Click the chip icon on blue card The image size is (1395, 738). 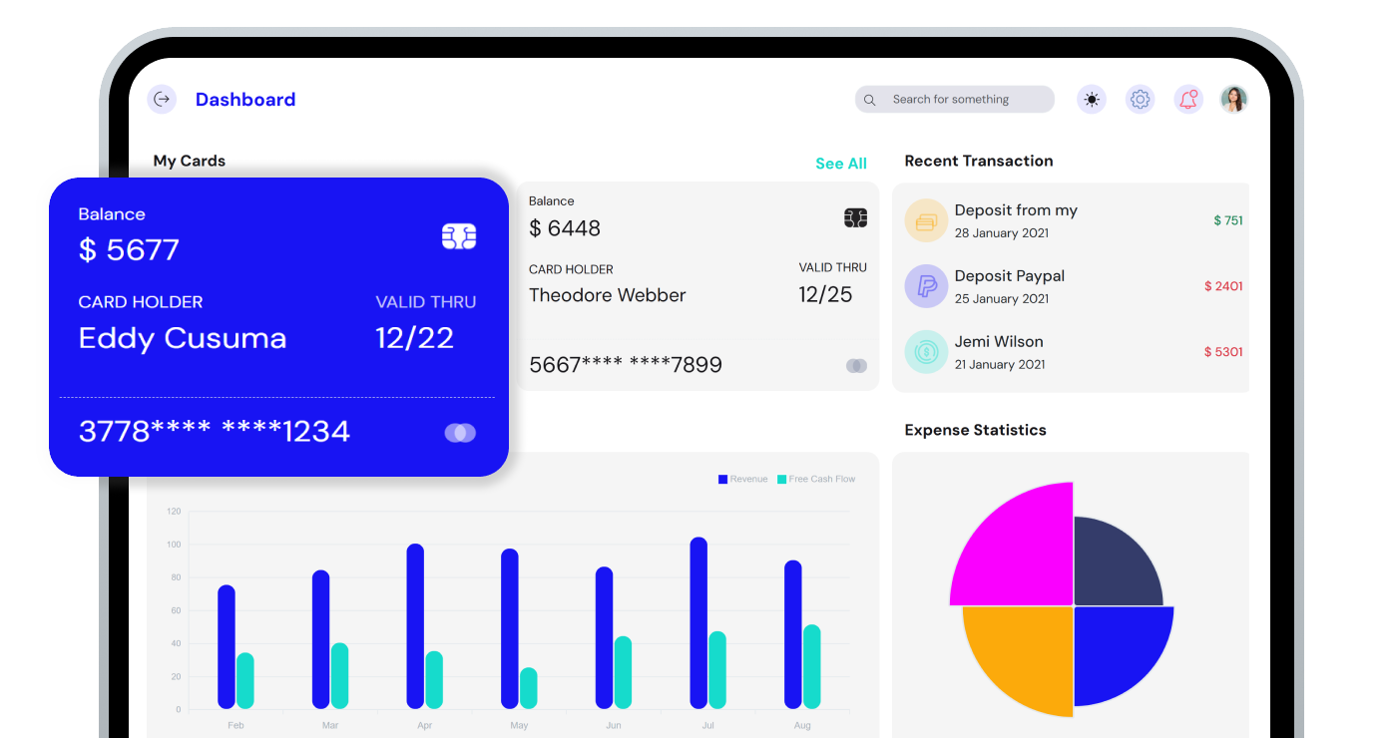459,236
